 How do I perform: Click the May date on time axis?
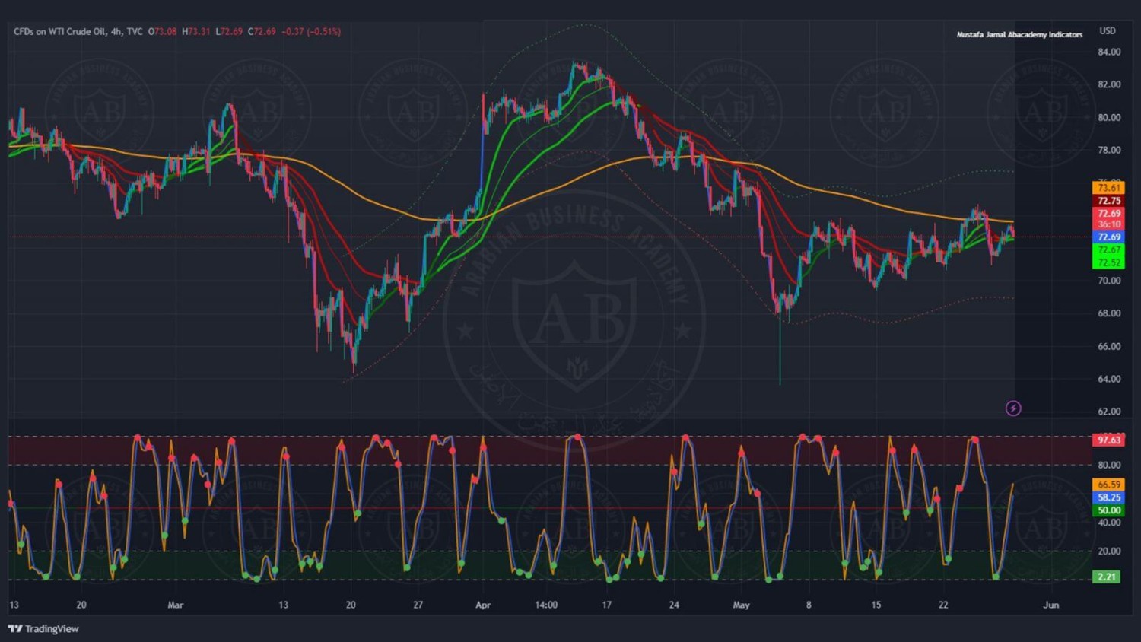(x=741, y=605)
